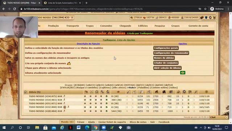Click the swordsman column icon

[x=134, y=92]
